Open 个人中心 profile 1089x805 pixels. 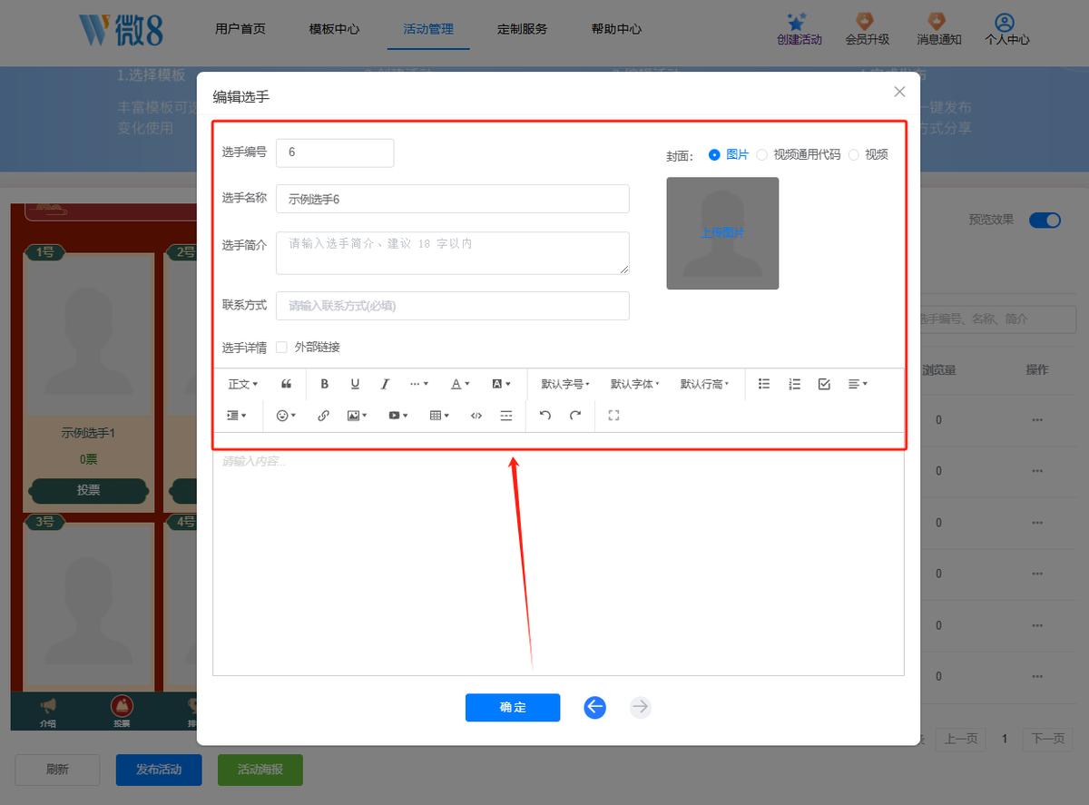pyautogui.click(x=1007, y=29)
